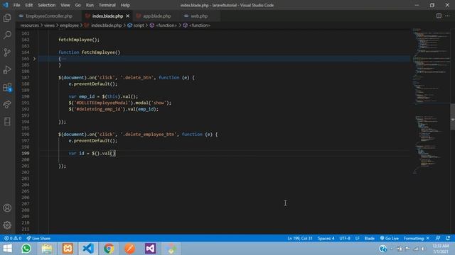Open the Source Control view

7,52
